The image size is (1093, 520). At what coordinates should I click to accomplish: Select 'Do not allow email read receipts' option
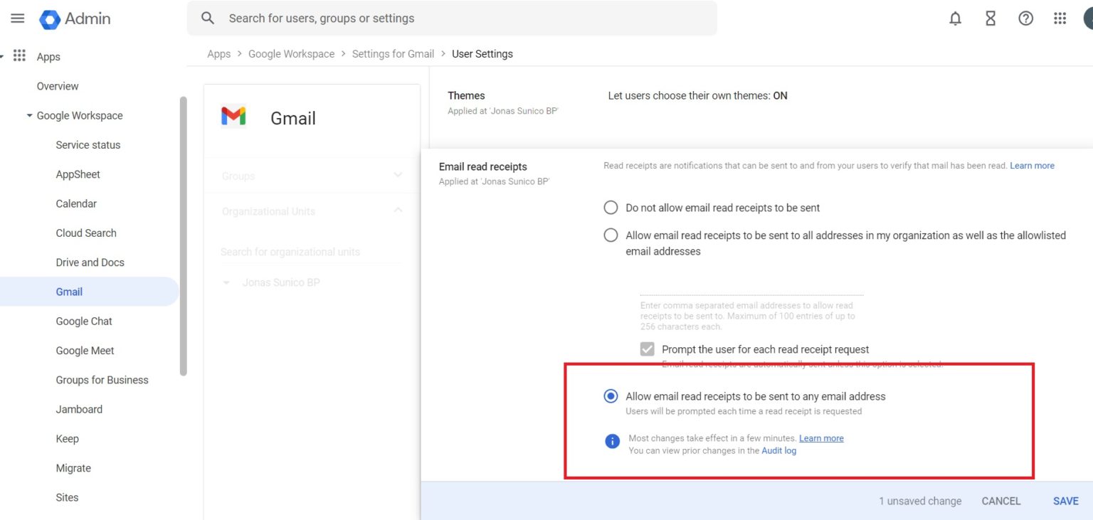point(611,207)
